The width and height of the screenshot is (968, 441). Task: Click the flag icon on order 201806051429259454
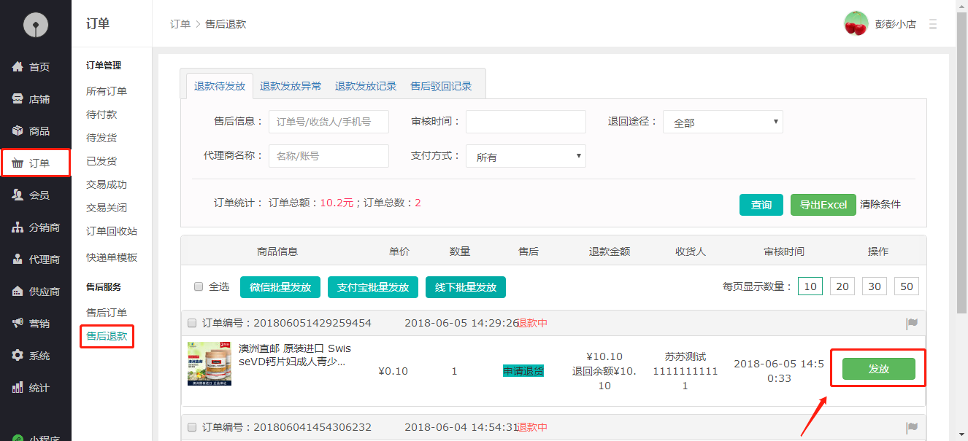pos(912,322)
